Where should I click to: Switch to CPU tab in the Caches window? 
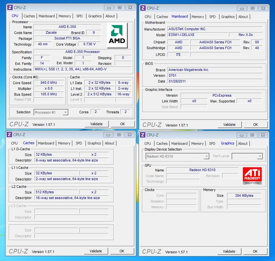click(14, 143)
